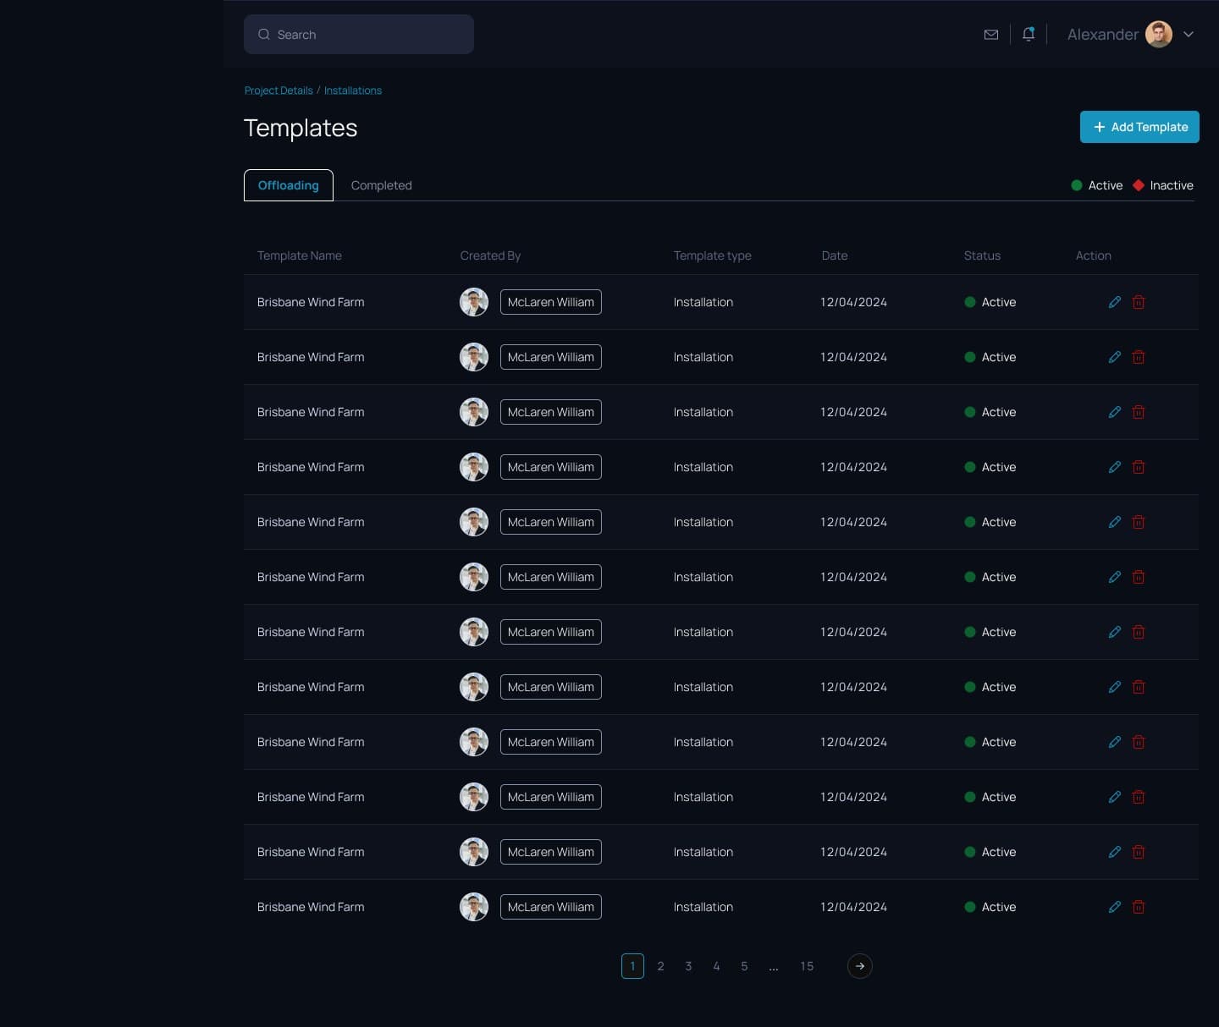Delete the ninth row's template
The width and height of the screenshot is (1219, 1027).
point(1139,742)
